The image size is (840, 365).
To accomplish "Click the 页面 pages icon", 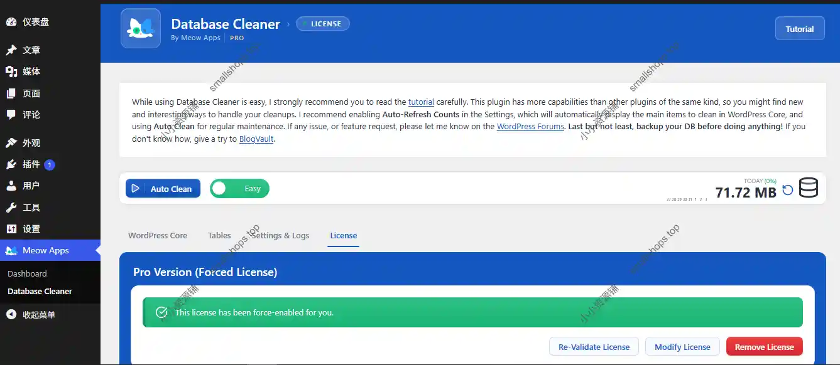I will coord(11,93).
